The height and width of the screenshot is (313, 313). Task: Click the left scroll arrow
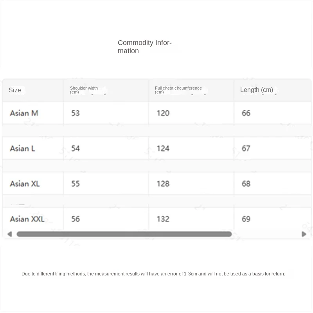click(9, 234)
